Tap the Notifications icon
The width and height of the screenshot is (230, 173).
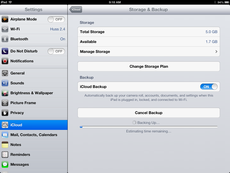point(5,61)
